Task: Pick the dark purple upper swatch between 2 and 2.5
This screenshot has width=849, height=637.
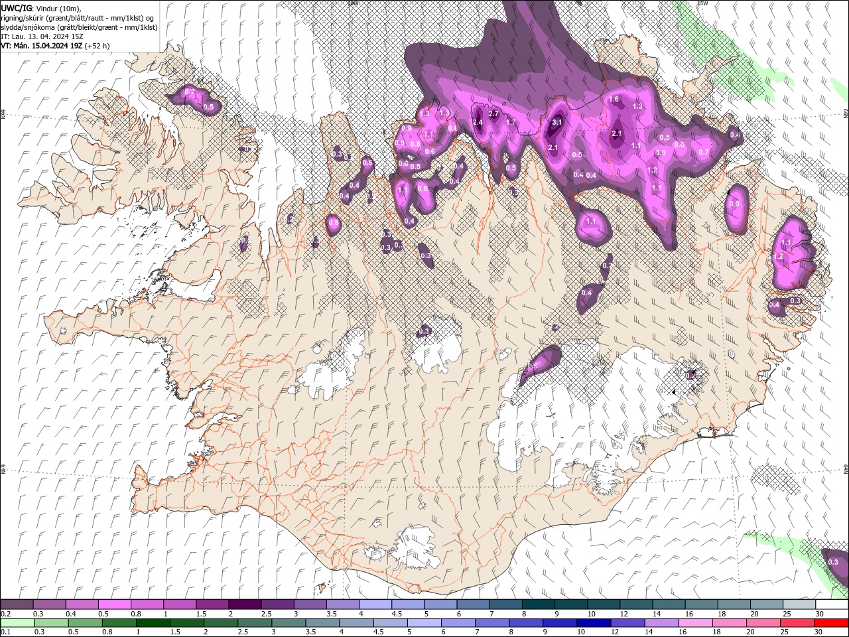Action: (x=245, y=604)
